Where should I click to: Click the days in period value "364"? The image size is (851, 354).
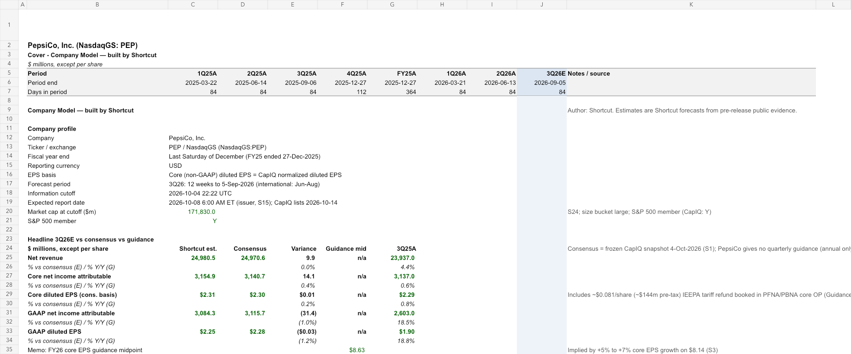click(x=411, y=92)
